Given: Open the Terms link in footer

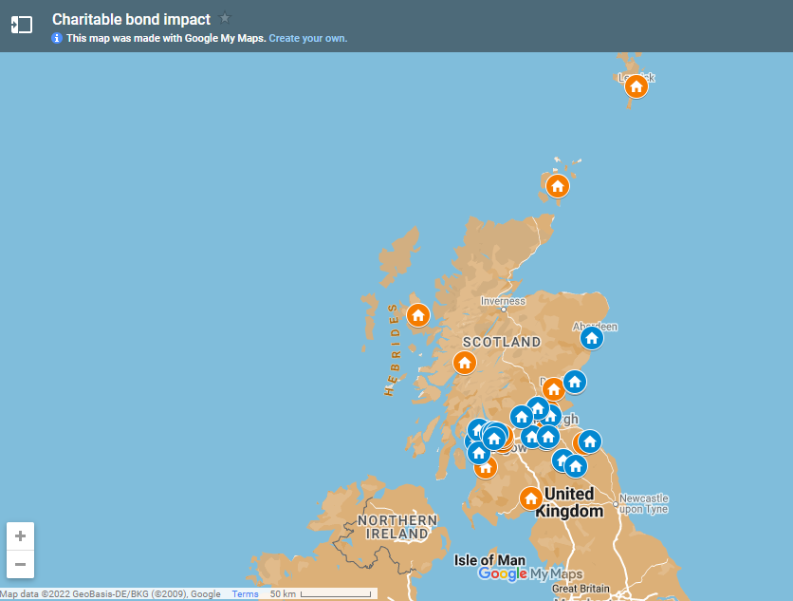Looking at the screenshot, I should click(x=245, y=594).
